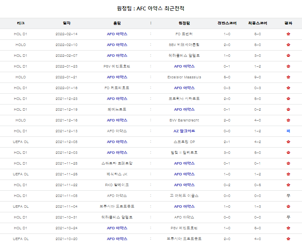This screenshot has height=243, width=302.
Task: Select the 'FC 위트레흐트' home team name
Action: pos(117,88)
